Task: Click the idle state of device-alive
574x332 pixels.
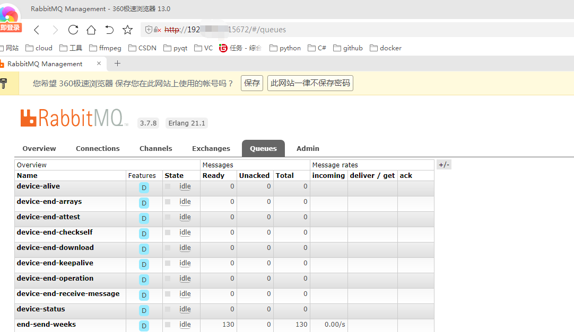Action: pyautogui.click(x=185, y=186)
